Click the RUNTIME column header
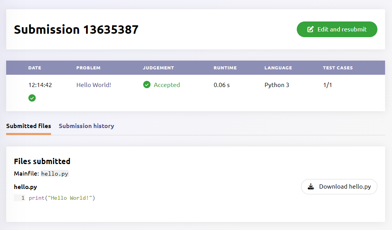This screenshot has height=230, width=392. [x=225, y=68]
